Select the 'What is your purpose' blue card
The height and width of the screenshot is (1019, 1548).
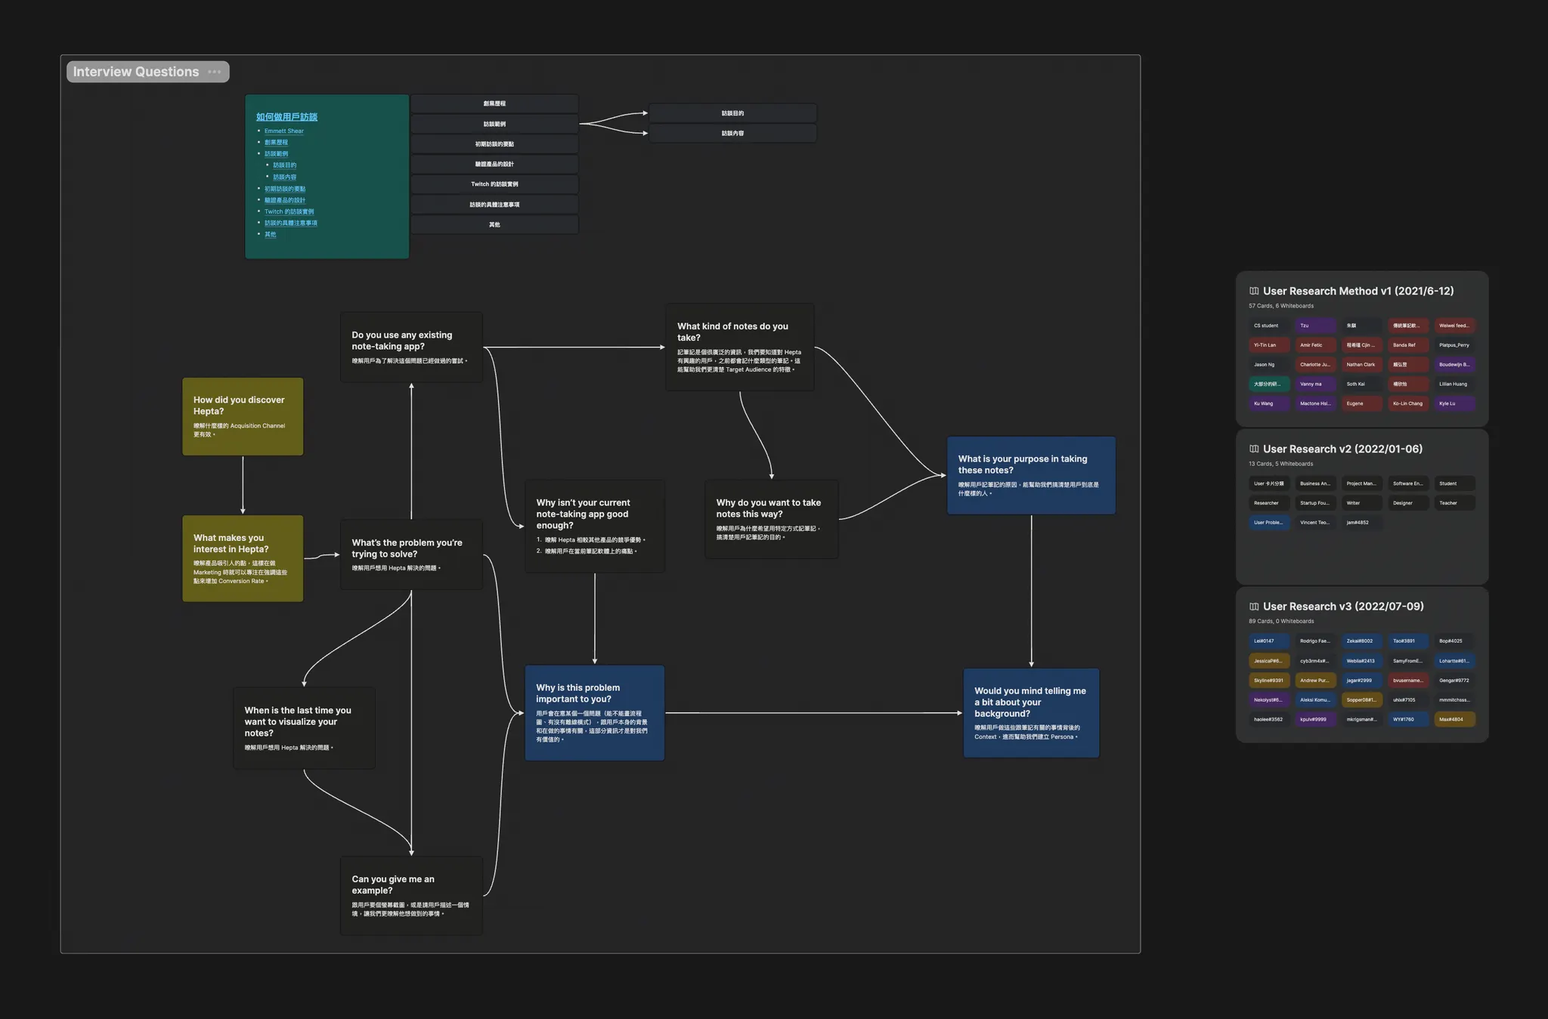1030,475
